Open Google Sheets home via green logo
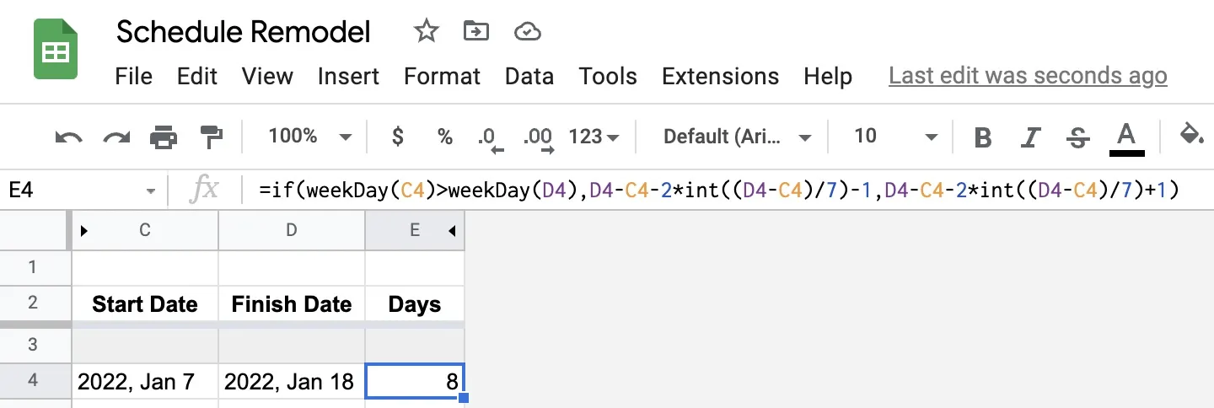The image size is (1214, 408). tap(56, 52)
